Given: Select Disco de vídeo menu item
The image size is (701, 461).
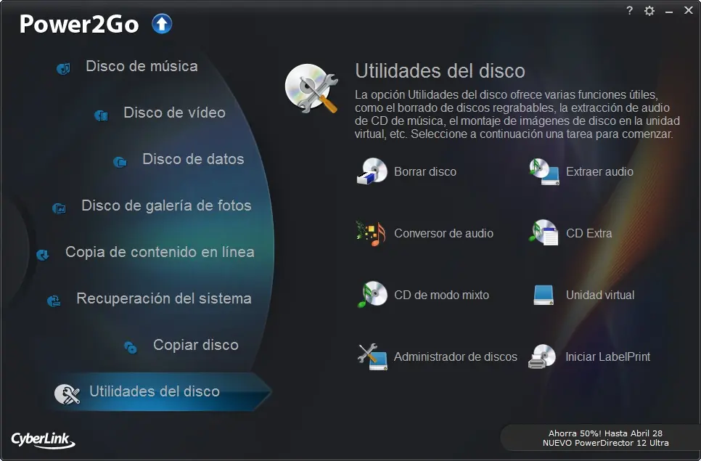Looking at the screenshot, I should pos(174,113).
